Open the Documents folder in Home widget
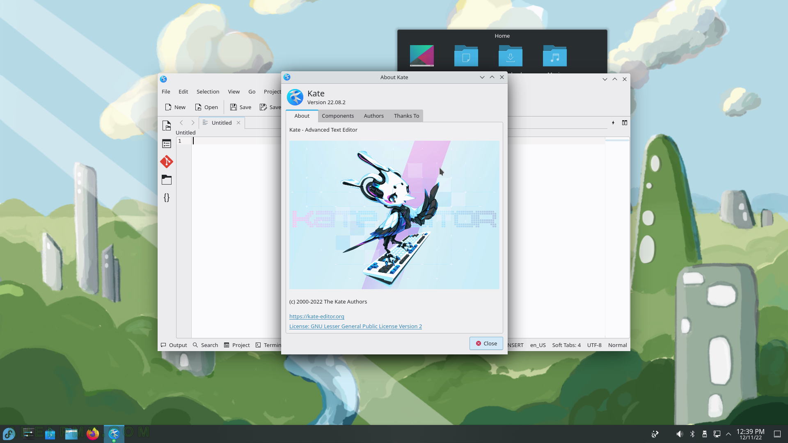The width and height of the screenshot is (788, 443). (466, 56)
